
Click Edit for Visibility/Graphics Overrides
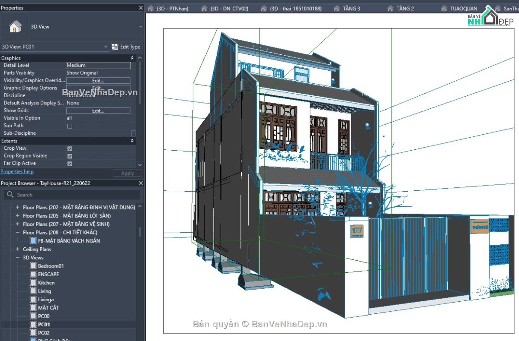[x=98, y=80]
